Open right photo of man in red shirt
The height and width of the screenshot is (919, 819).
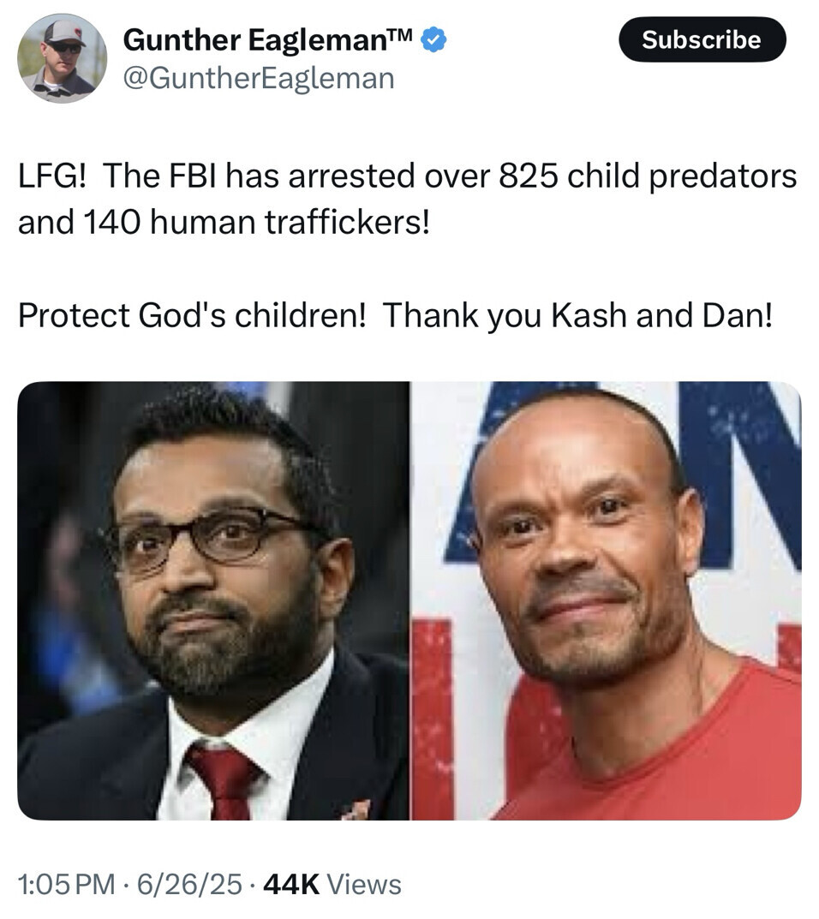(607, 600)
